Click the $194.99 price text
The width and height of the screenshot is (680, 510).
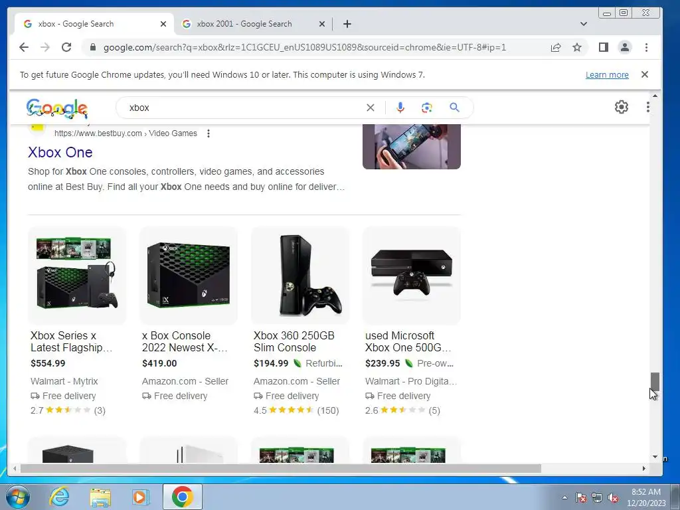271,363
